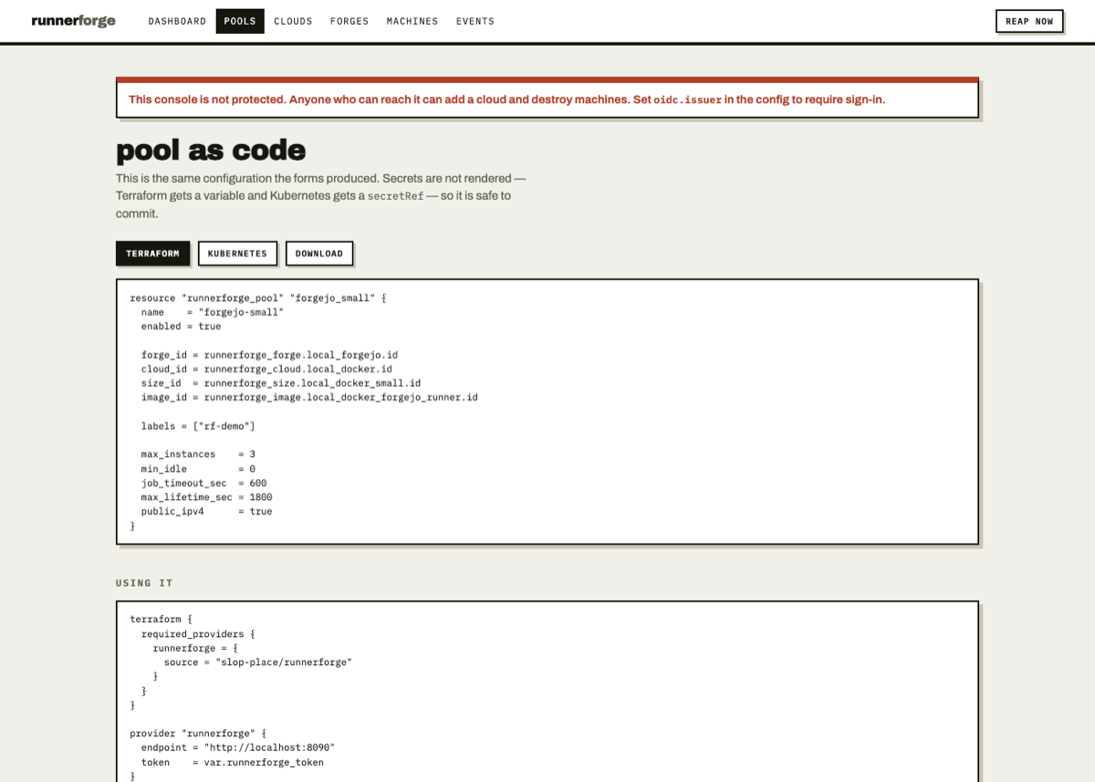1095x782 pixels.
Task: Click the job_timeout_sec = 600 line
Action: (203, 483)
